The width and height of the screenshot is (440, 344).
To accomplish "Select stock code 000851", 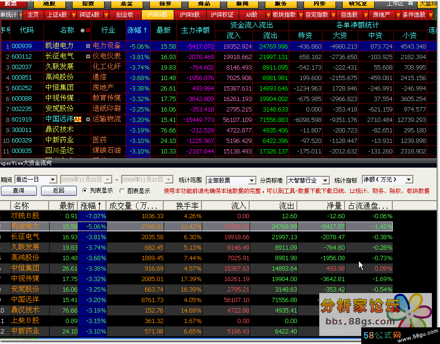I will click(21, 78).
